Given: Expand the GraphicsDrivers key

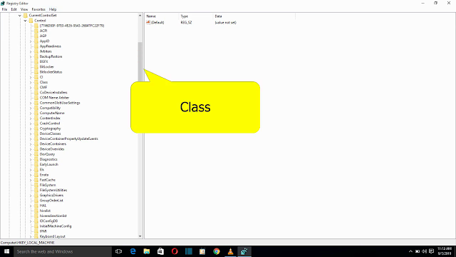Looking at the screenshot, I should point(31,195).
